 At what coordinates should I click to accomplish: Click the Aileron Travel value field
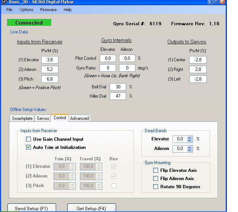[88, 176]
